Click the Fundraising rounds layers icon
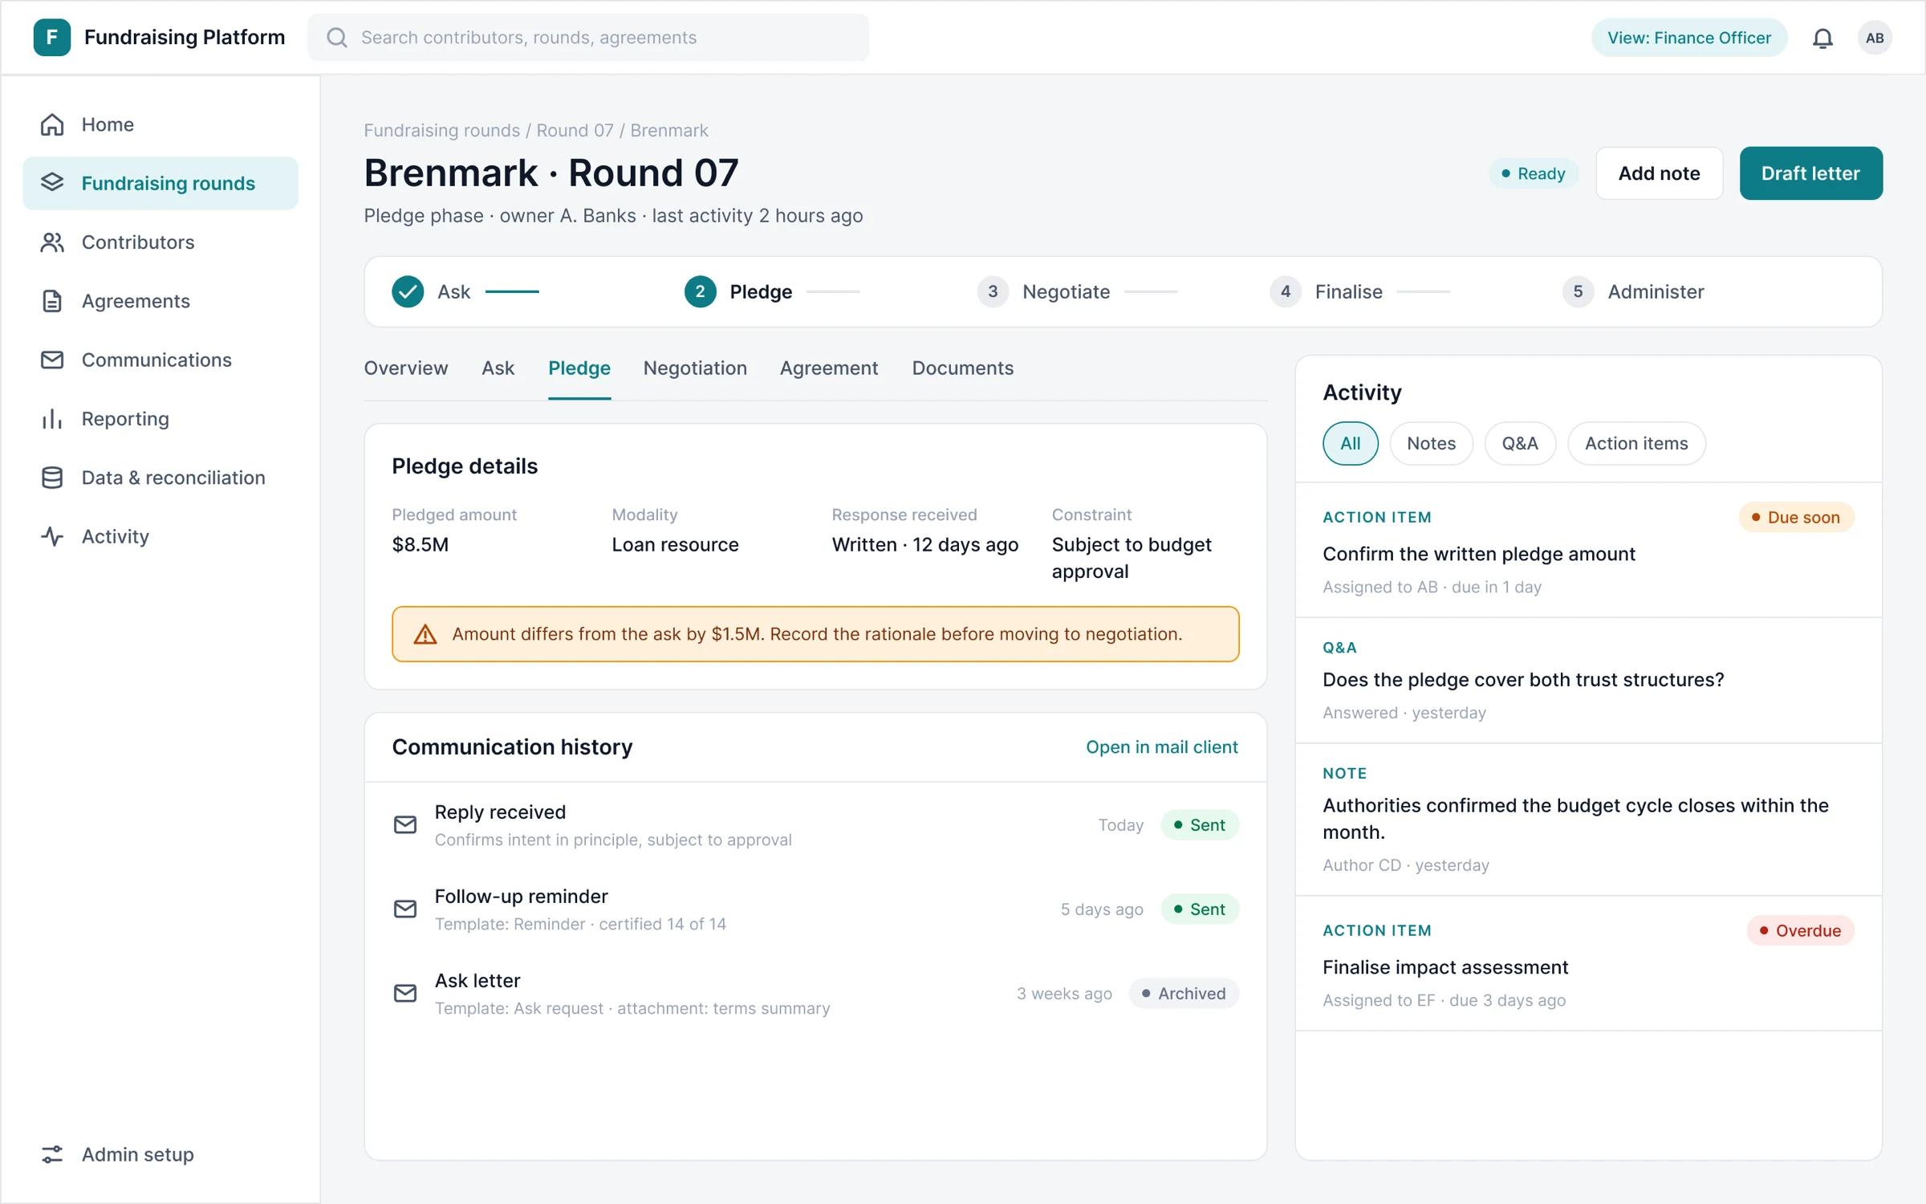The height and width of the screenshot is (1204, 1926). click(52, 183)
